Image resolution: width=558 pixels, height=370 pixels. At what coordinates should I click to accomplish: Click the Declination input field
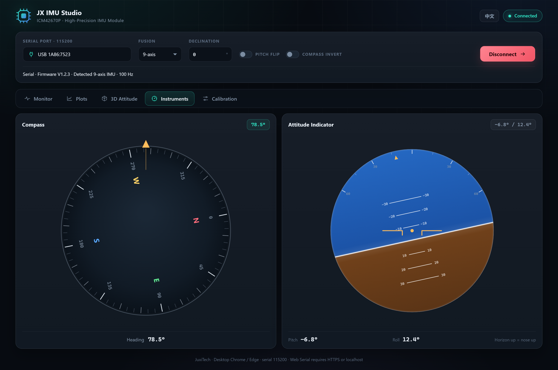click(210, 54)
